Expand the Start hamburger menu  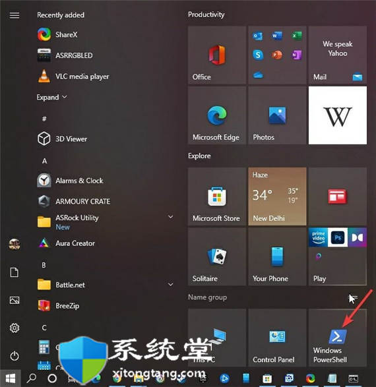[15, 15]
